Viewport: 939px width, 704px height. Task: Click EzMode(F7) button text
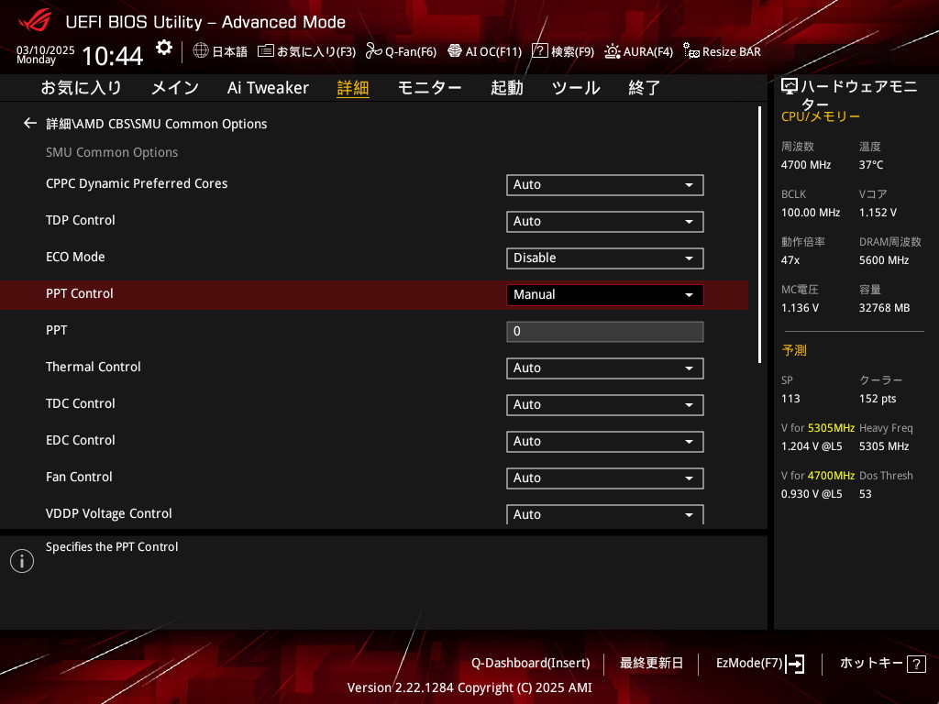(x=749, y=664)
